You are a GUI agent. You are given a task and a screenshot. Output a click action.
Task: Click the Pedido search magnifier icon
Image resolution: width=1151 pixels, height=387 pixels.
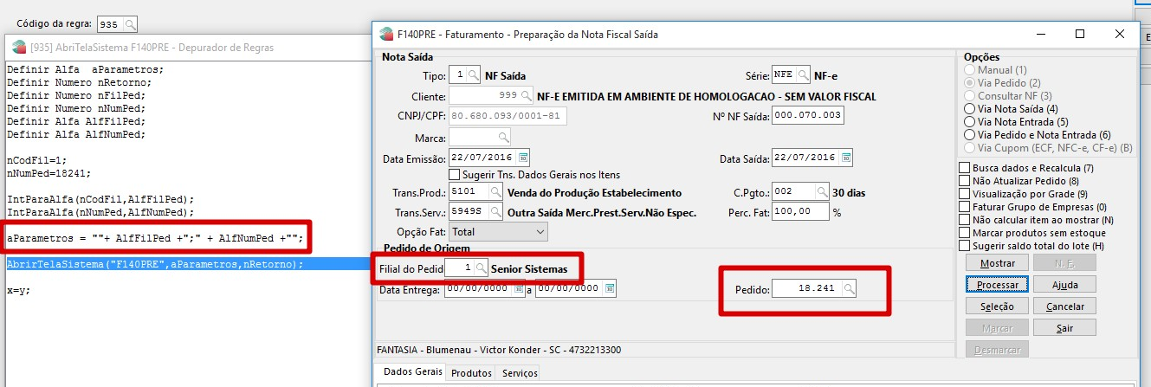pos(850,288)
